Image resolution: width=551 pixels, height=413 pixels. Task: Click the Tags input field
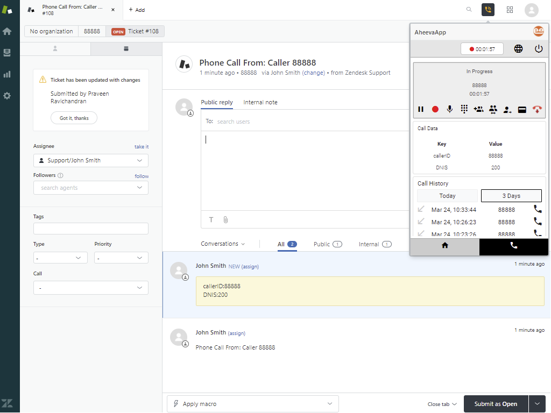90,229
